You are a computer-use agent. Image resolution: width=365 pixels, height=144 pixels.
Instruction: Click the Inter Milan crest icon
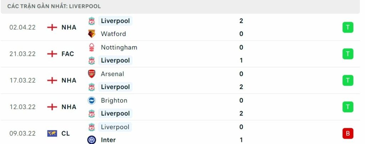(x=92, y=140)
